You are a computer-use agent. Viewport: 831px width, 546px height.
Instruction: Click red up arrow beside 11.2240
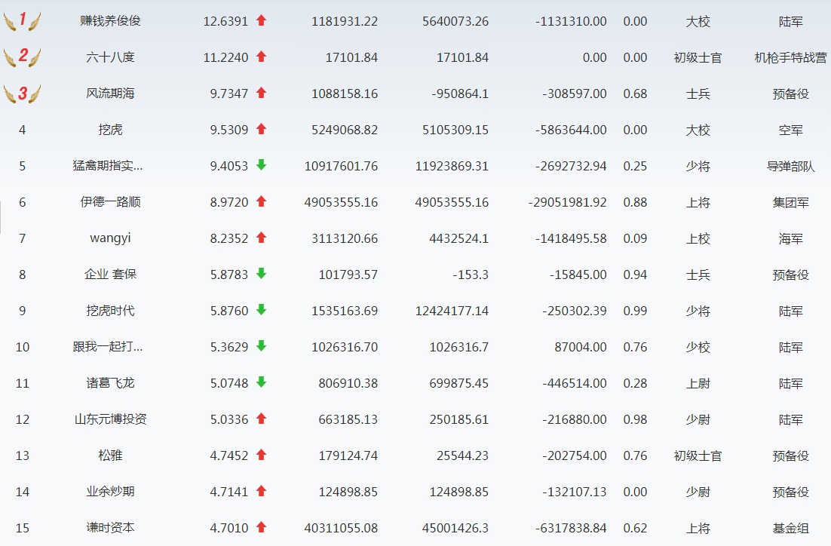(x=261, y=57)
